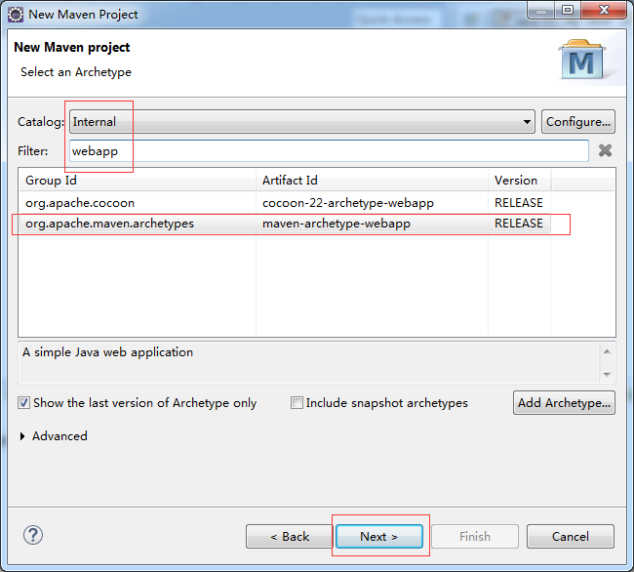Sort by the Group Id column header
Screen dimensions: 634x572
click(x=138, y=180)
